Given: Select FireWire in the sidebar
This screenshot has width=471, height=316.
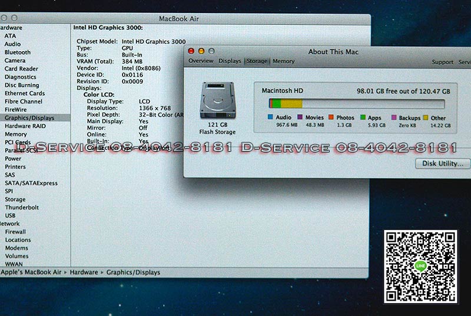Looking at the screenshot, I should (x=16, y=110).
